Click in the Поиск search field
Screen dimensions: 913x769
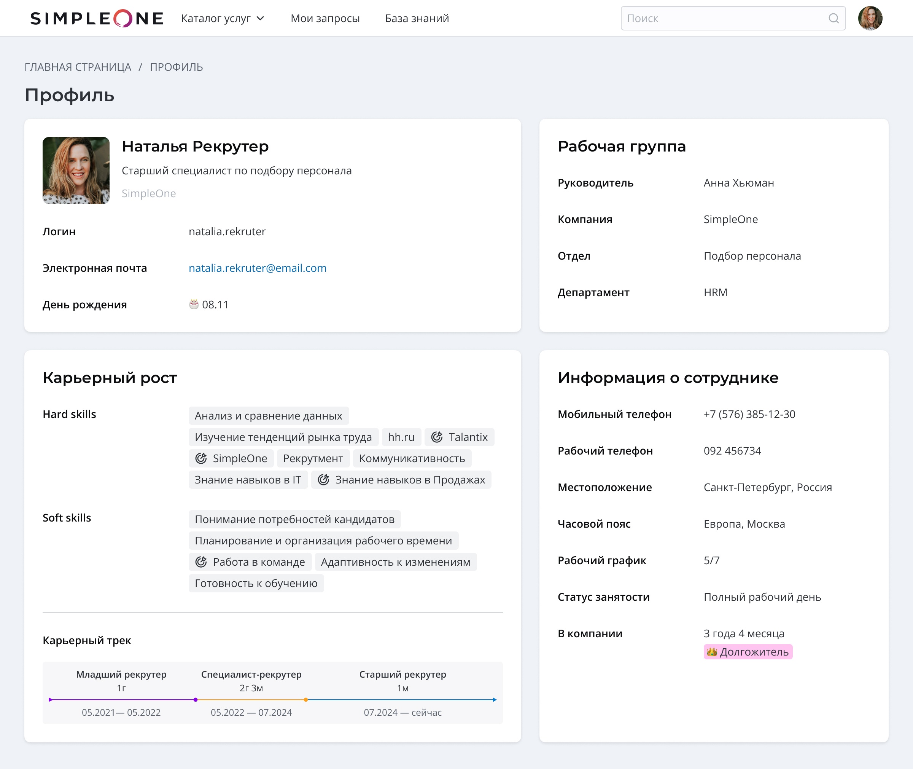[x=723, y=18]
